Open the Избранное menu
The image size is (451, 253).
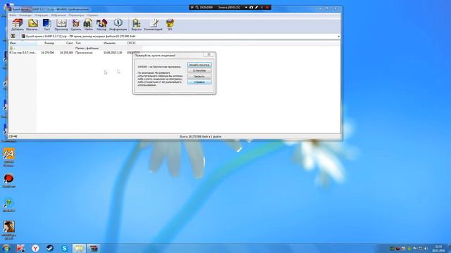pyautogui.click(x=58, y=15)
